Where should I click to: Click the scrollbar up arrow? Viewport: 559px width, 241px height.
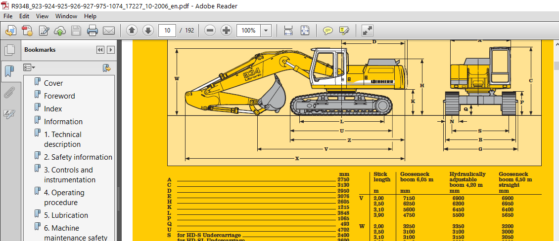[x=556, y=44]
